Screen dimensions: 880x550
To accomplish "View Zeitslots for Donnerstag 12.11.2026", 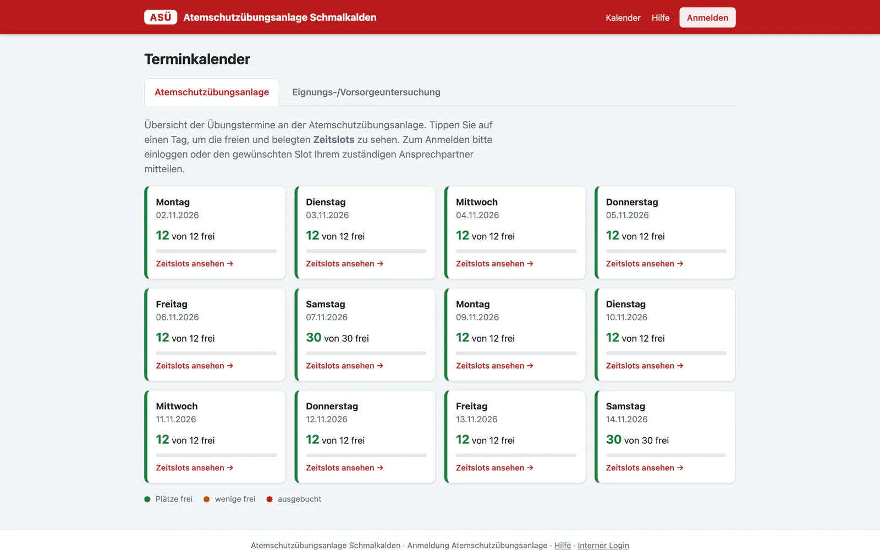I will 345,468.
